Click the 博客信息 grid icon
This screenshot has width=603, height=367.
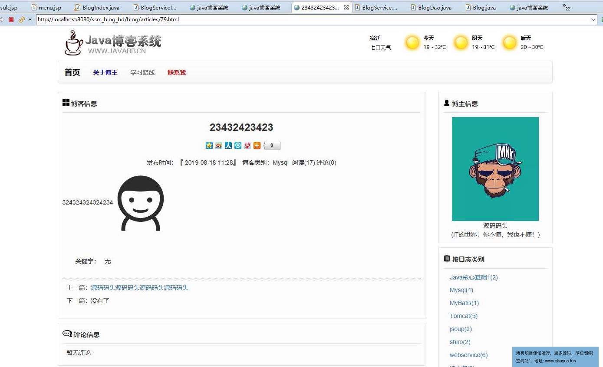click(66, 103)
